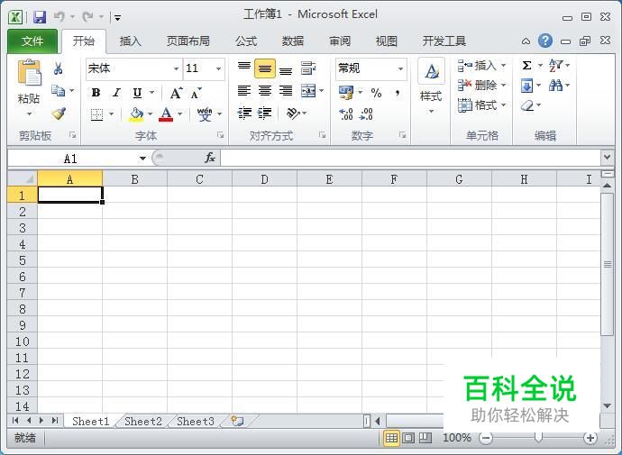
Task: Apply comma style number format
Action: 397,93
